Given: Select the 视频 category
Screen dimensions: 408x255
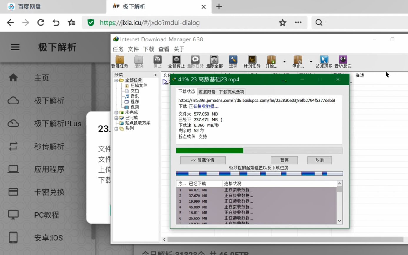Looking at the screenshot, I should click(x=135, y=107).
